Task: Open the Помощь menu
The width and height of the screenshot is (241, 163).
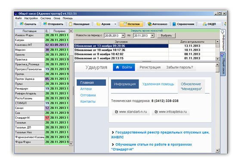Action: (68, 18)
